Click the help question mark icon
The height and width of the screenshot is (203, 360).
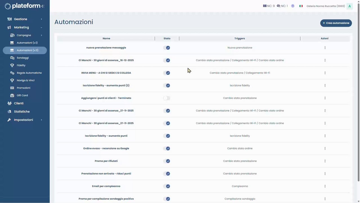click(293, 6)
